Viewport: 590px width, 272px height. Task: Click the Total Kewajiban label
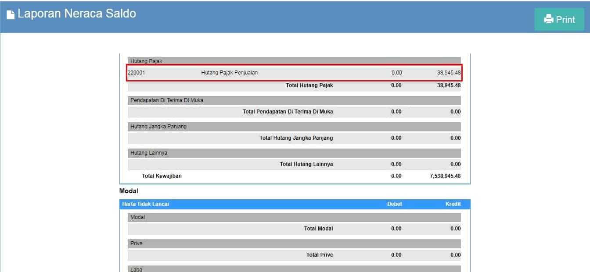coord(162,176)
